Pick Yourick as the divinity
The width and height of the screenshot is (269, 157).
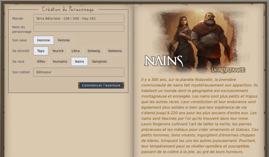[x=58, y=51]
